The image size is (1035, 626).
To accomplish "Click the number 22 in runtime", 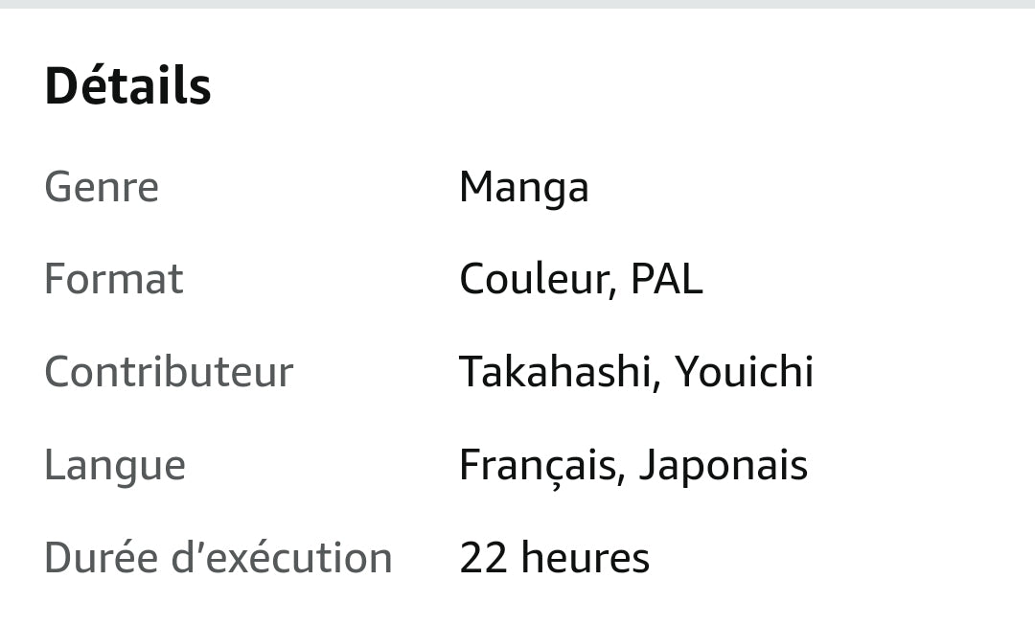I will pyautogui.click(x=481, y=558).
